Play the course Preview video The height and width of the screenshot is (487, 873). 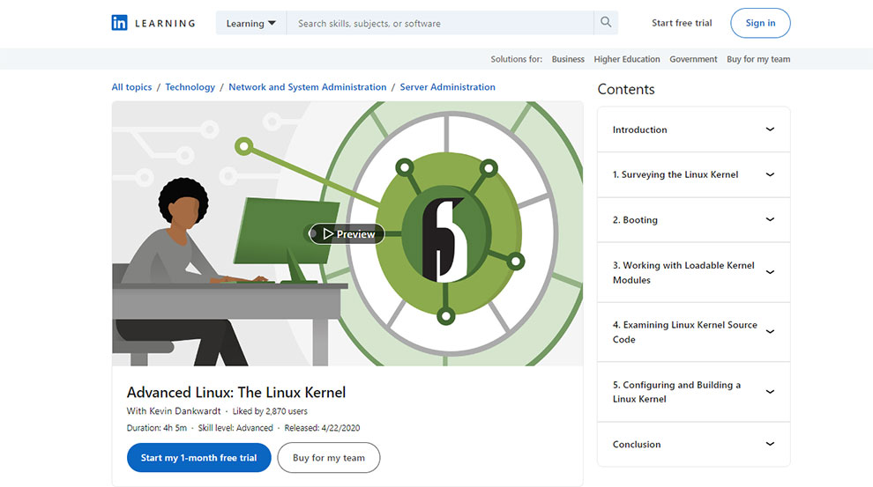[x=347, y=234]
